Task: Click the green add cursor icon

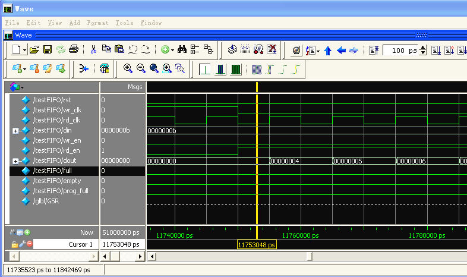Action: coord(27,232)
